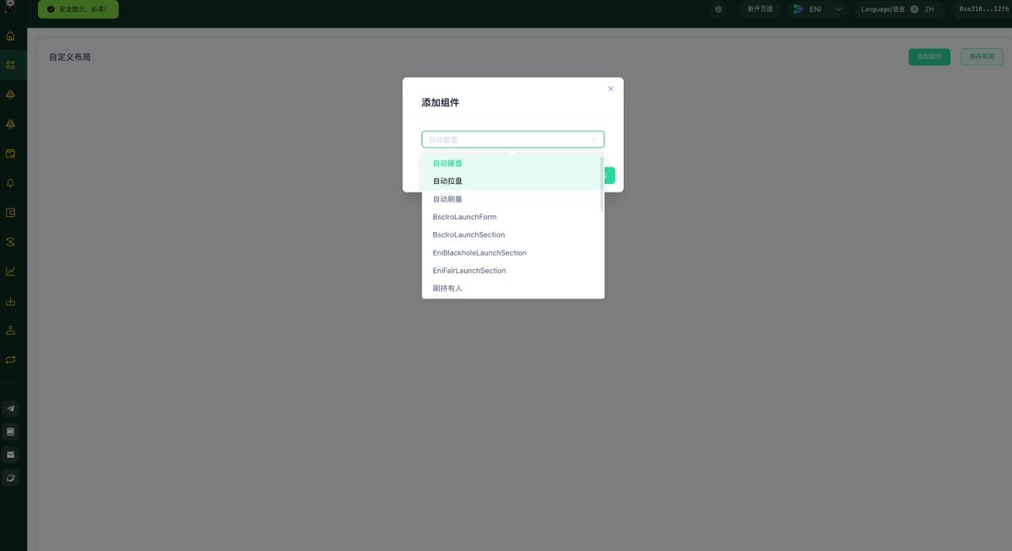Open the documentation book icon in sidebar
Screen dimensions: 1012x551
tap(10, 432)
